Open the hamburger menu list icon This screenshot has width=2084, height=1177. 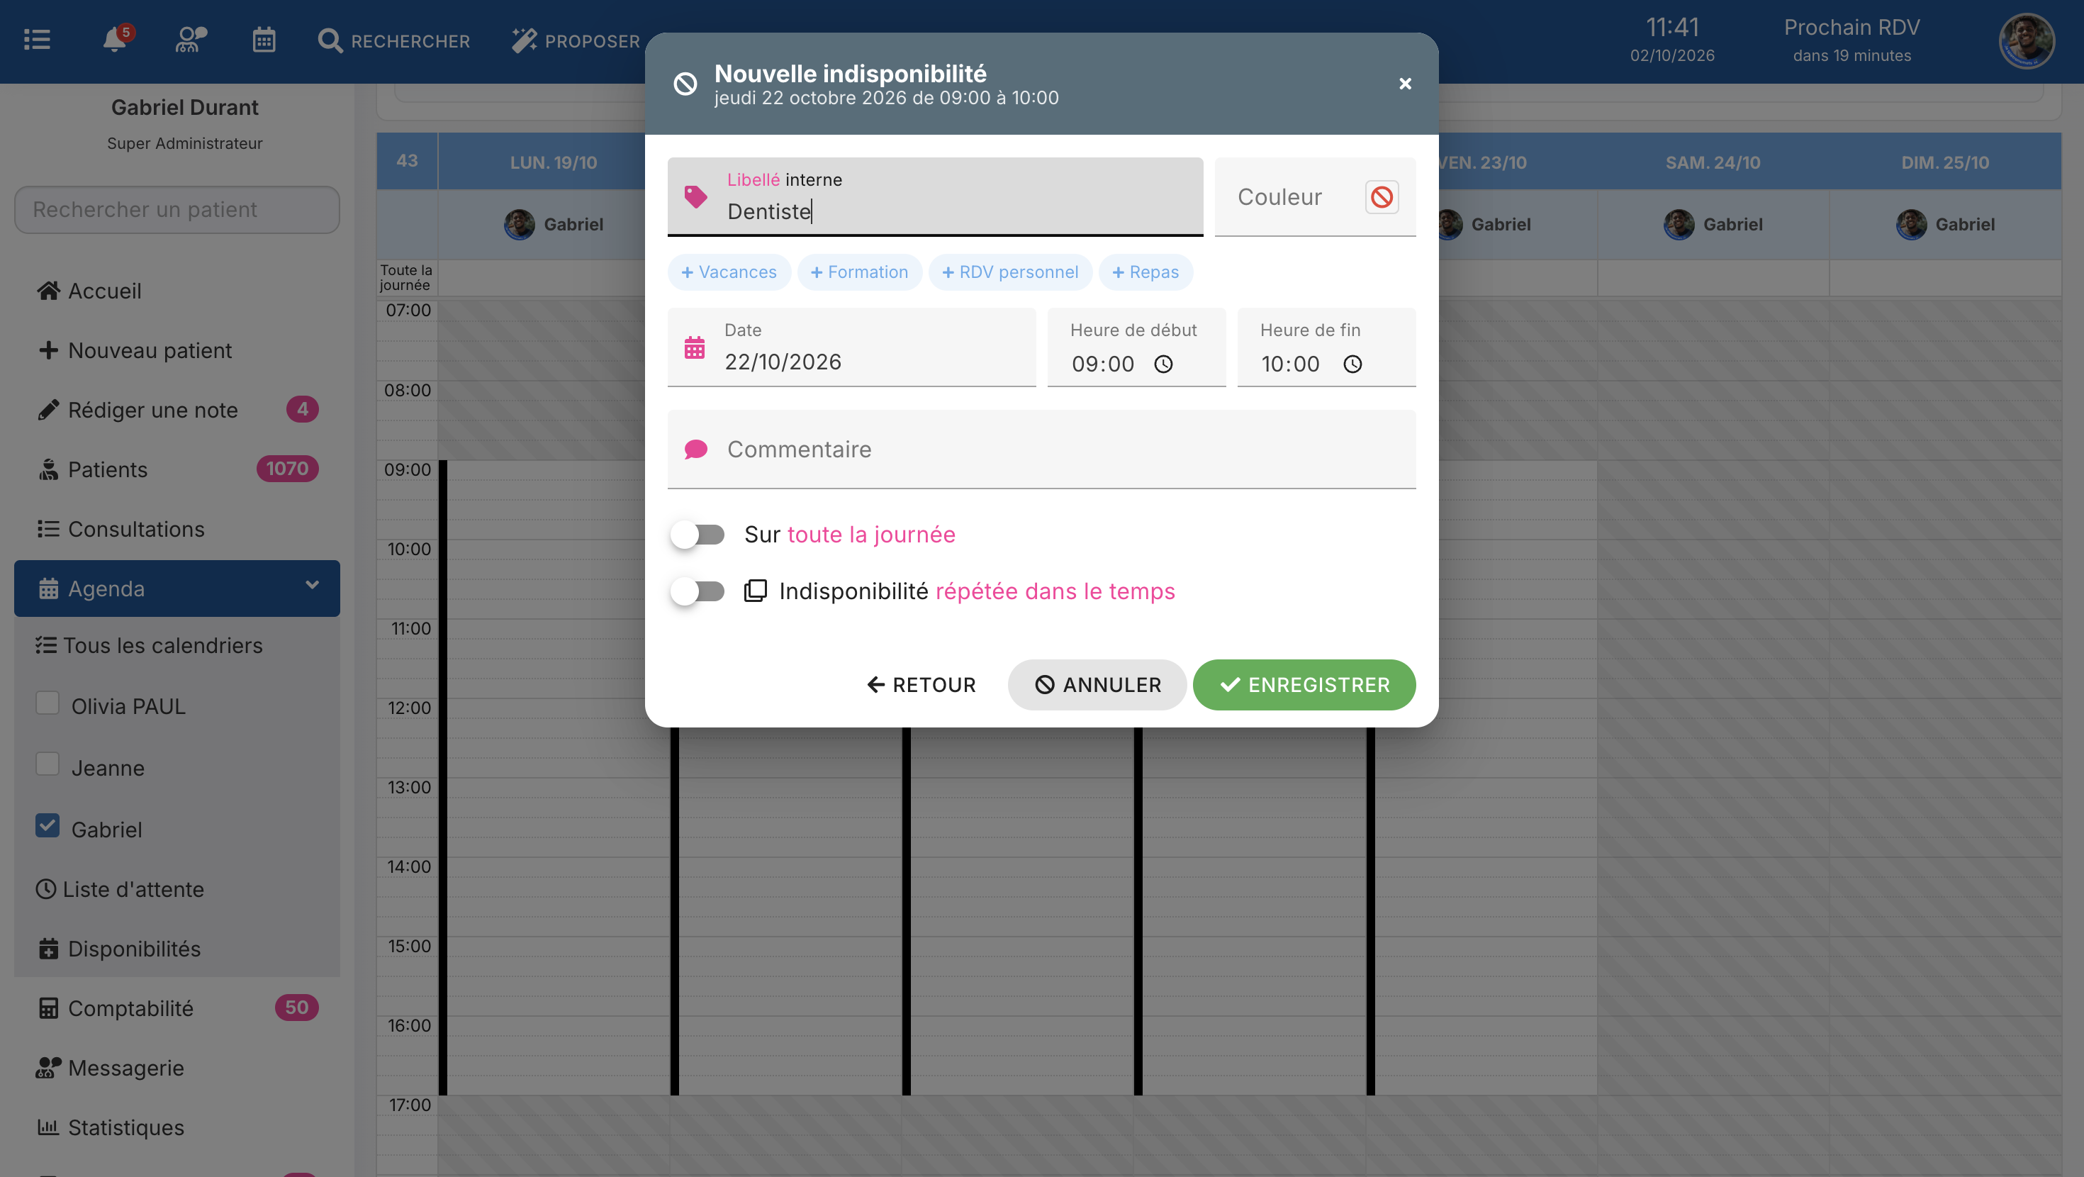tap(37, 40)
